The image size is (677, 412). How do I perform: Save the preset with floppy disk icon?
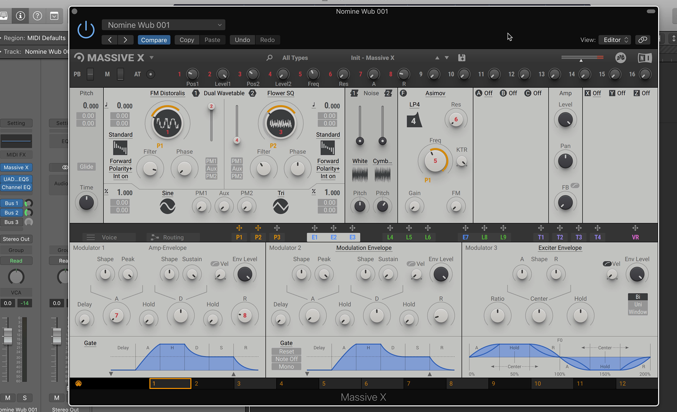pos(462,58)
